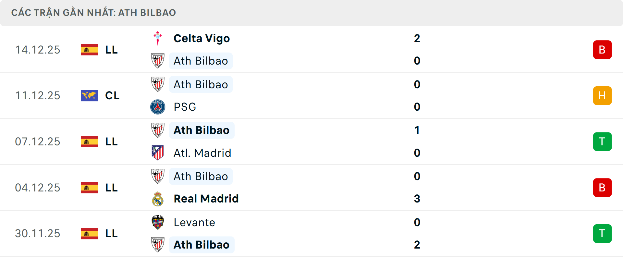Screen dimensions: 623x257
Task: Click the Ath Bilbao name in the Levante match
Action: (202, 245)
